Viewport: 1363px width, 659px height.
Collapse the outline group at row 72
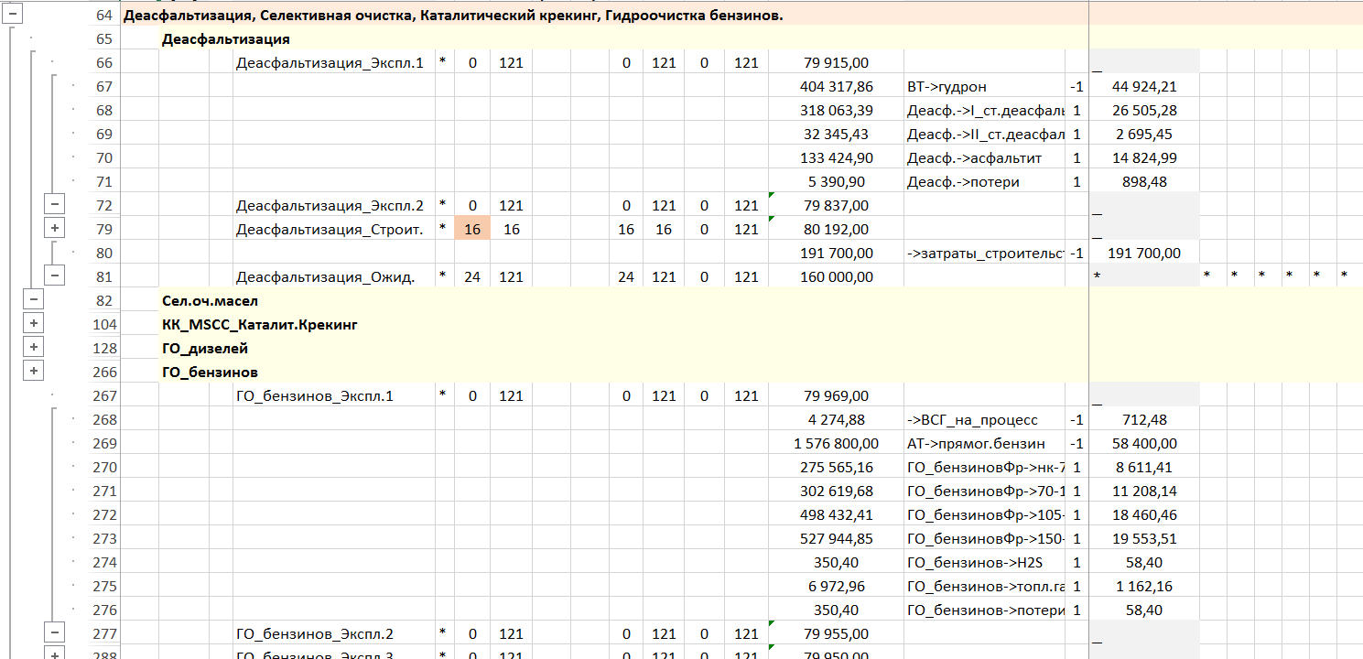click(54, 205)
